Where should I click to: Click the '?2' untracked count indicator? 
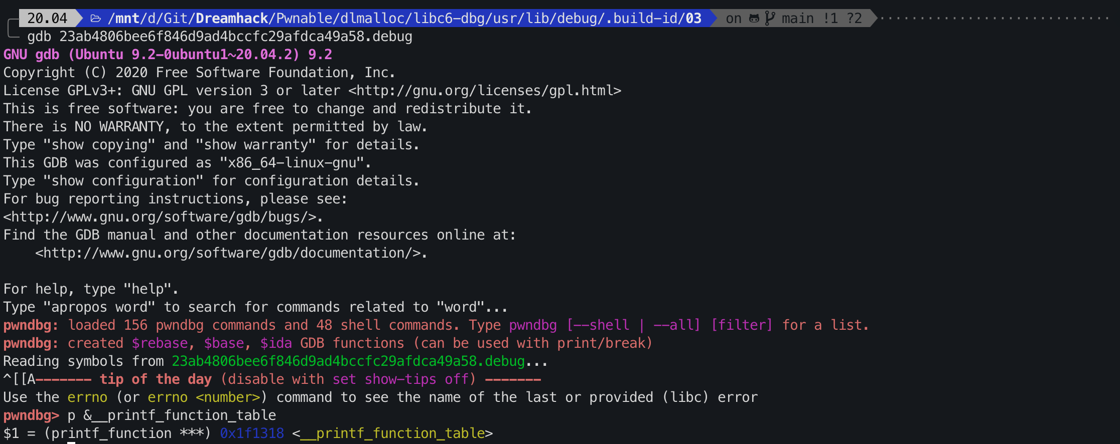click(x=854, y=19)
